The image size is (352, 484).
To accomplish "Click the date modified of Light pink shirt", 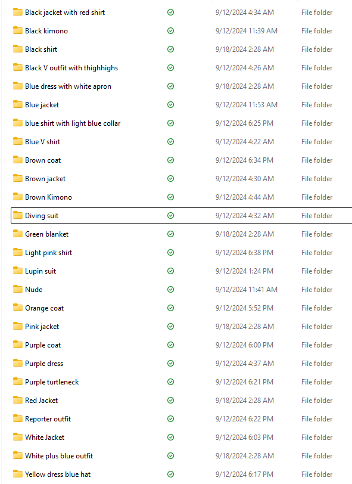I will (244, 253).
